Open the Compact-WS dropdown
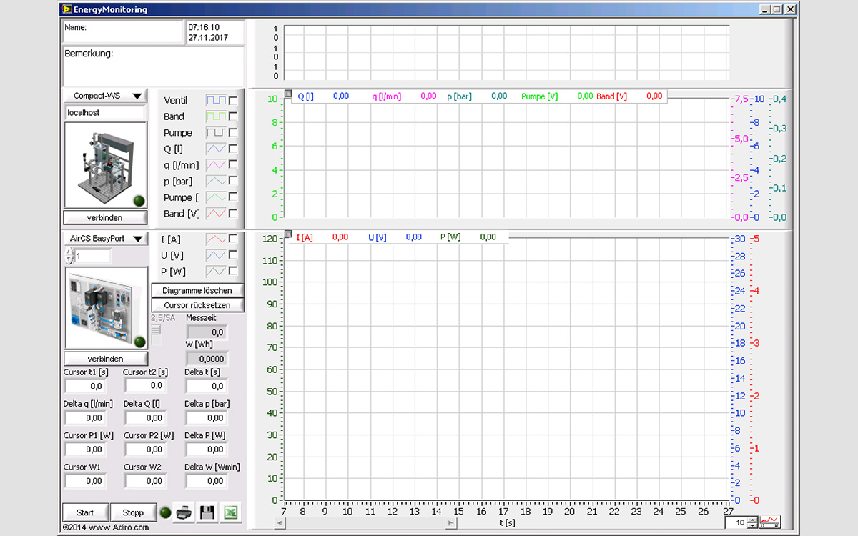Viewport: 858px width, 536px height. (x=106, y=96)
